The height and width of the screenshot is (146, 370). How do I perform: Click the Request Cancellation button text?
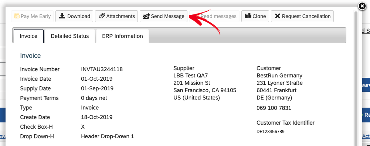[306, 16]
